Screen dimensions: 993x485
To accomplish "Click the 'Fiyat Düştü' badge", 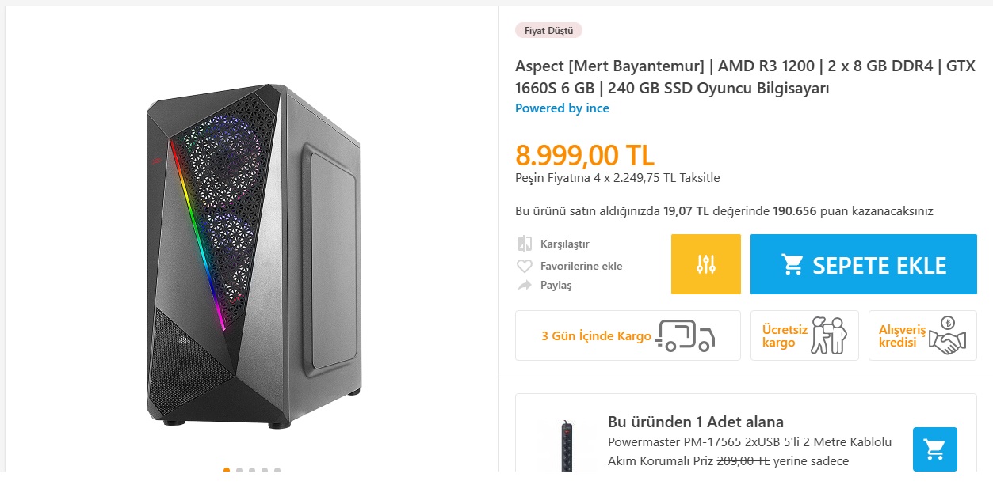I will 548,31.
